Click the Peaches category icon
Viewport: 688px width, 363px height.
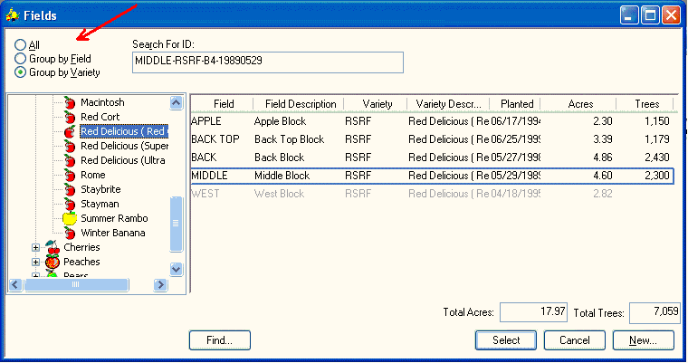(x=53, y=262)
